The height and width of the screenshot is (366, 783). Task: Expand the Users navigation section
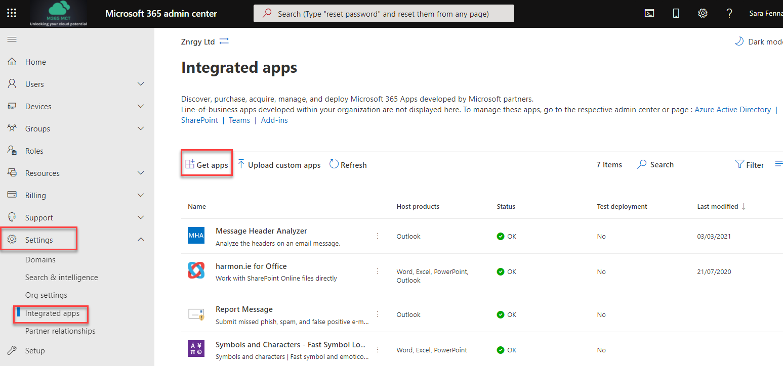point(141,84)
